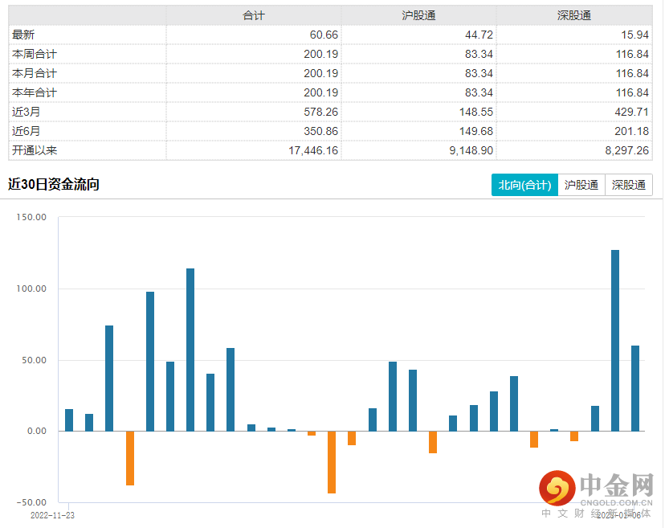Click the 150.00 y-axis label
This screenshot has width=665, height=528.
(x=31, y=218)
